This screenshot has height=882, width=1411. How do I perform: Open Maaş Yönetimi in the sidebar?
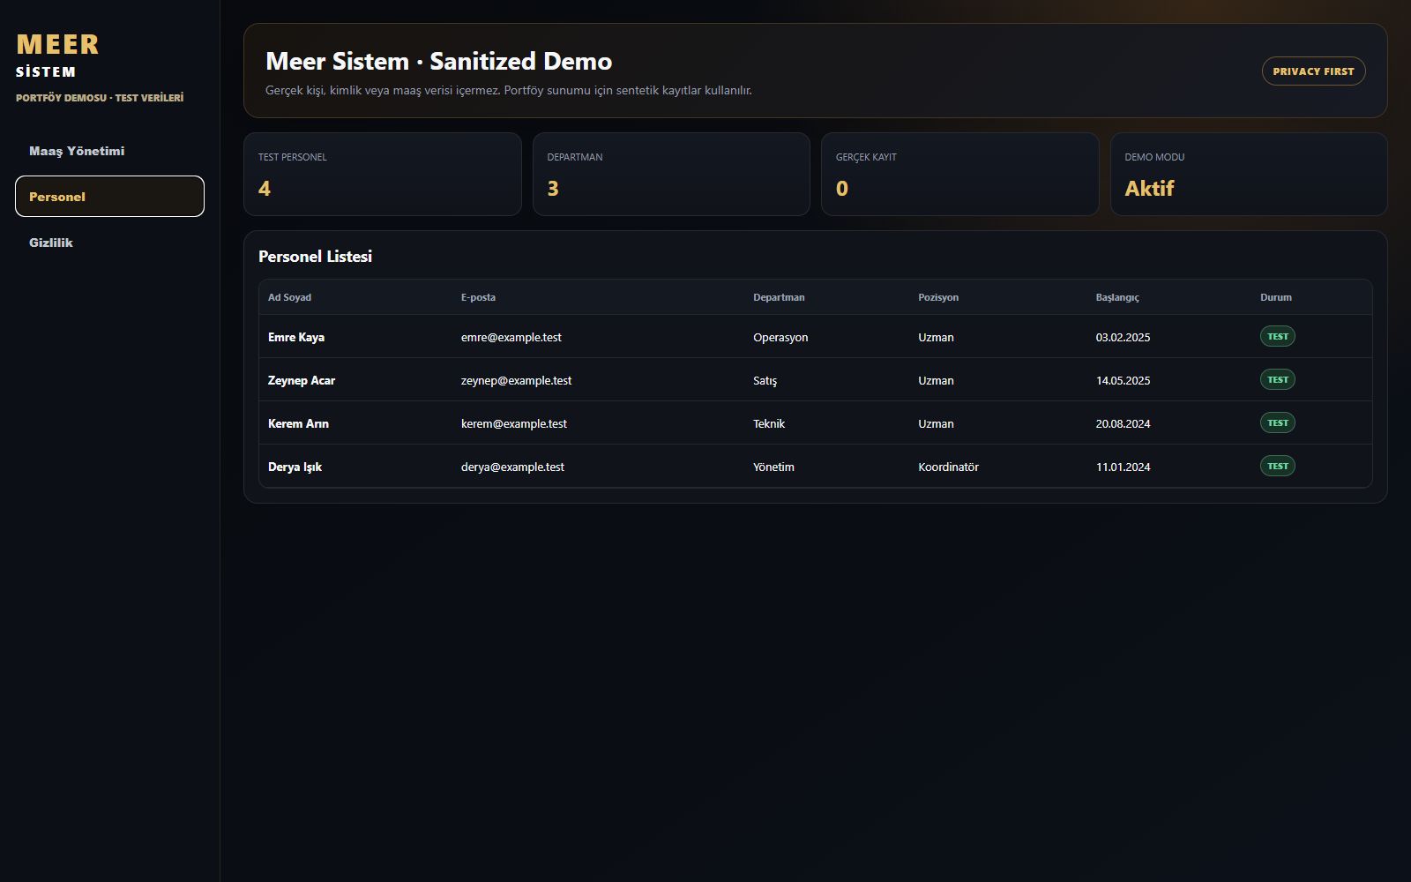tap(109, 151)
